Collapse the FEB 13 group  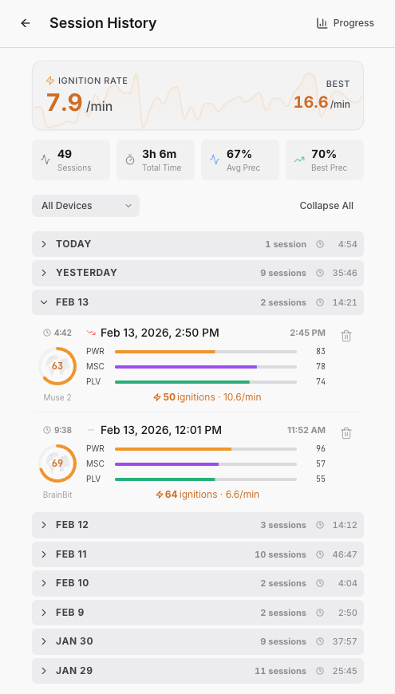click(x=198, y=302)
